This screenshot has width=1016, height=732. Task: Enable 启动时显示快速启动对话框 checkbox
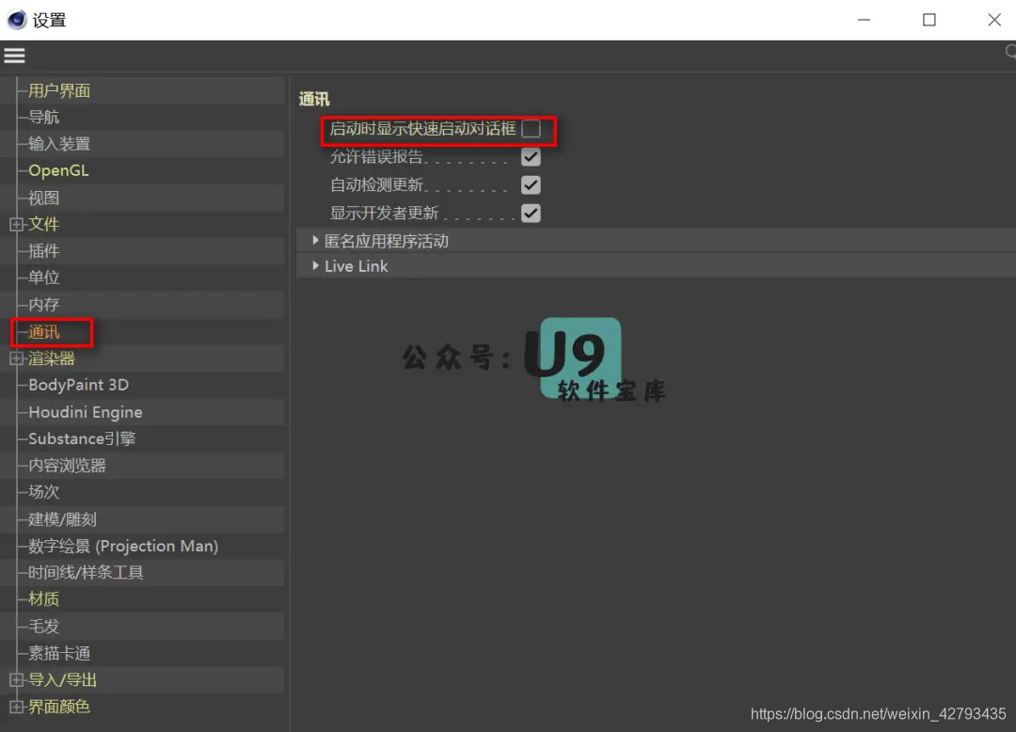[x=531, y=130]
